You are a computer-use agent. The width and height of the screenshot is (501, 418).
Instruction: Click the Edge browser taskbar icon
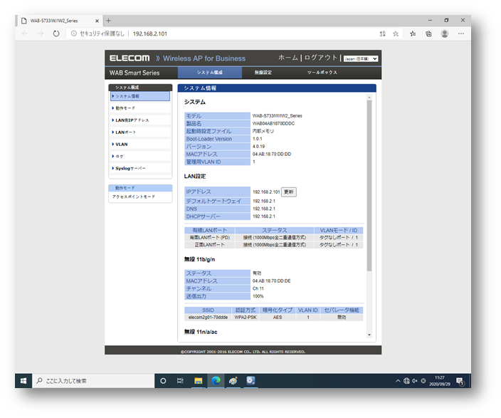click(x=216, y=380)
